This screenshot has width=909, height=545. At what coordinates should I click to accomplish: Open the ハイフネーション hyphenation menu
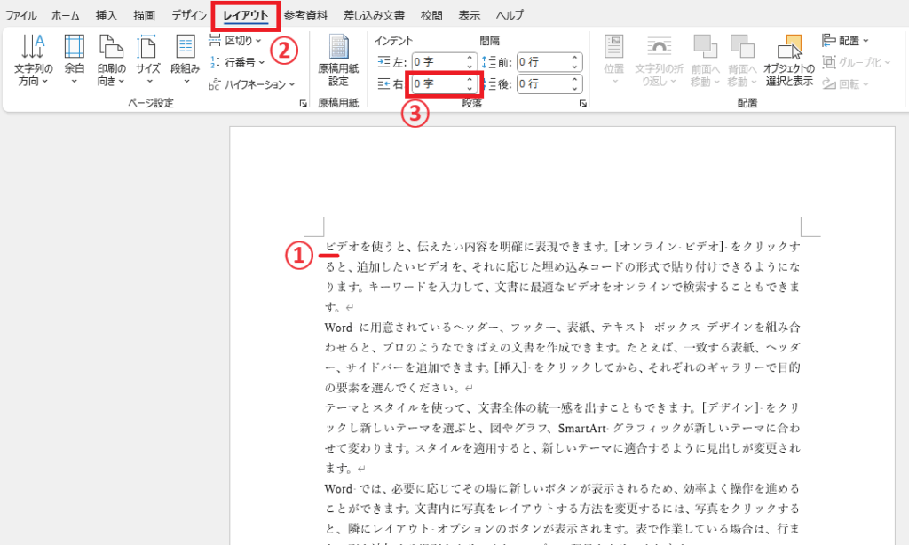coord(252,84)
